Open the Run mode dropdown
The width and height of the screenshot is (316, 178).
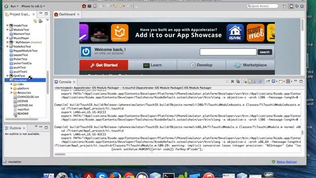click(x=14, y=6)
